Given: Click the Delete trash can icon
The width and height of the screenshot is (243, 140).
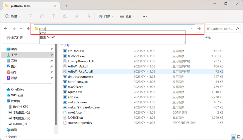Looking at the screenshot, I should (88, 16).
